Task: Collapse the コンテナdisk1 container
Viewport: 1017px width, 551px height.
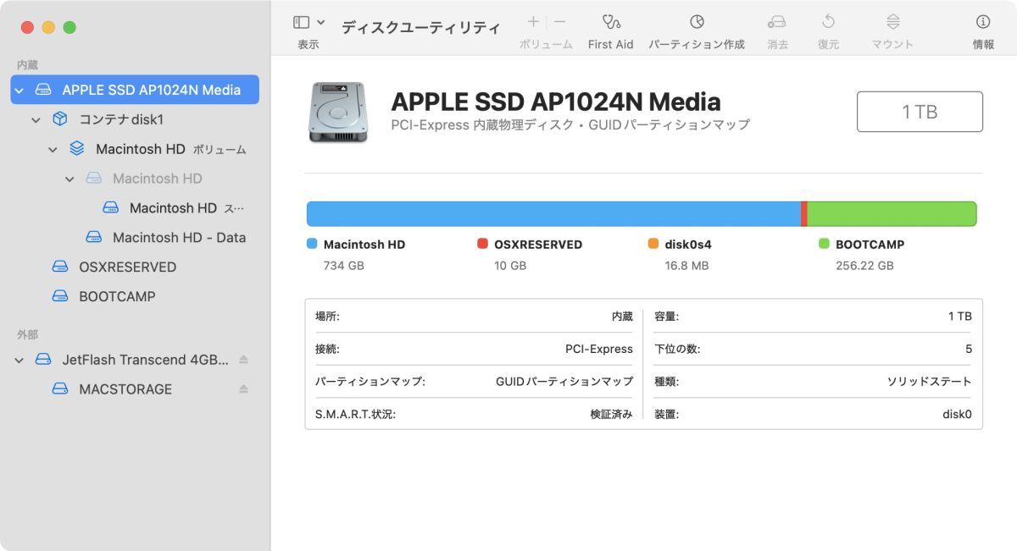Action: click(x=36, y=120)
